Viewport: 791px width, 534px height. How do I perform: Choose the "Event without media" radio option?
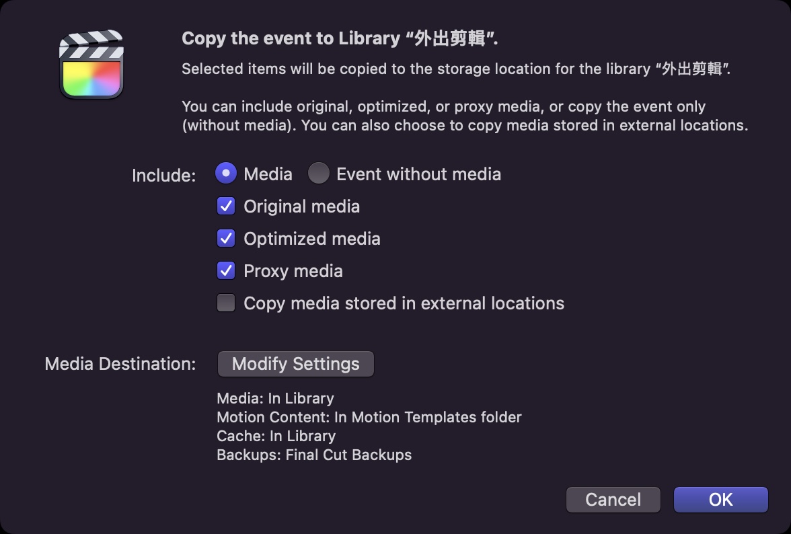[x=318, y=174]
